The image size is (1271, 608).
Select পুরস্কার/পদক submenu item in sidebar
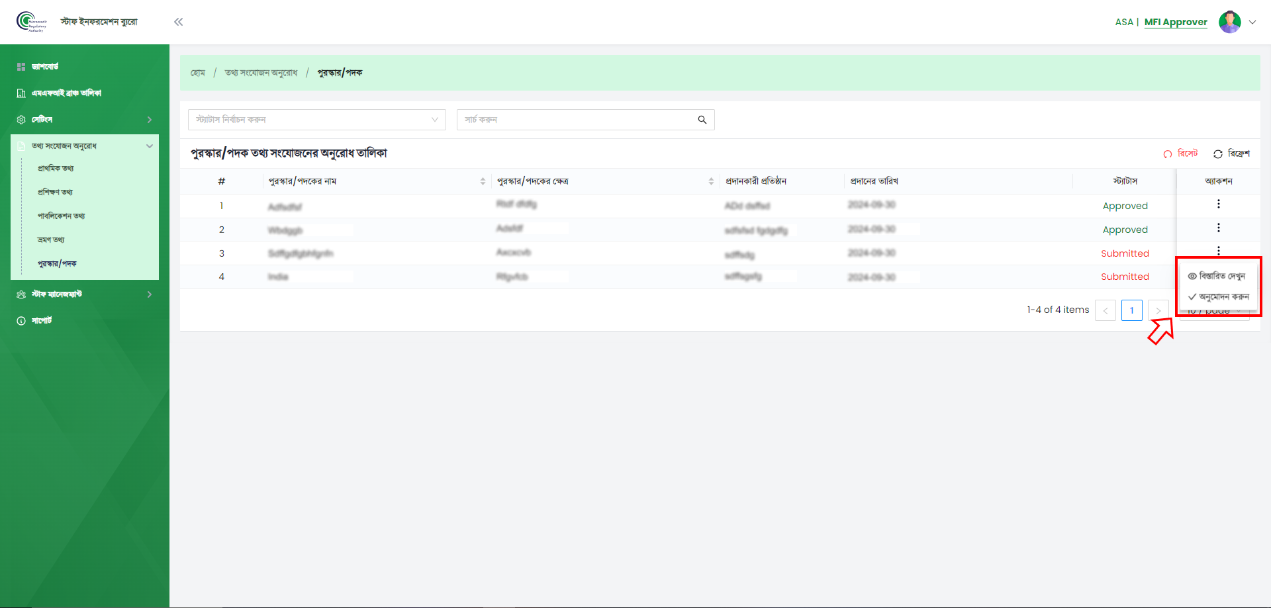pyautogui.click(x=57, y=264)
